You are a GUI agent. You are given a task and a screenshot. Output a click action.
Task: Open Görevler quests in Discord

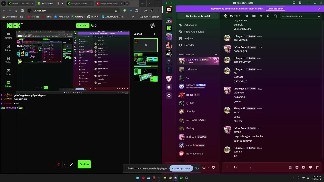[198, 45]
